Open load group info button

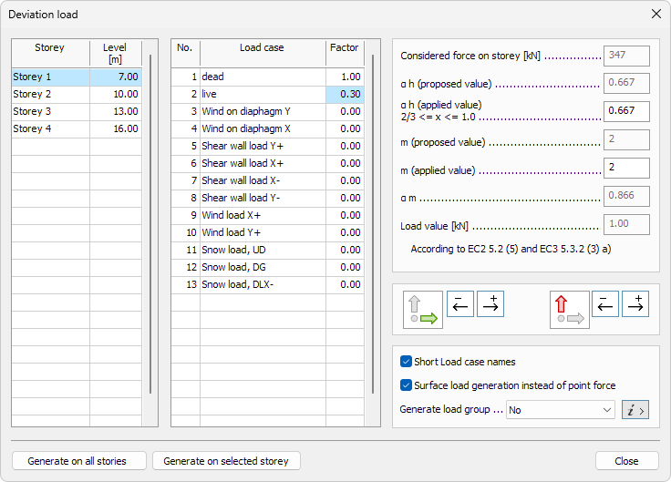tap(635, 410)
